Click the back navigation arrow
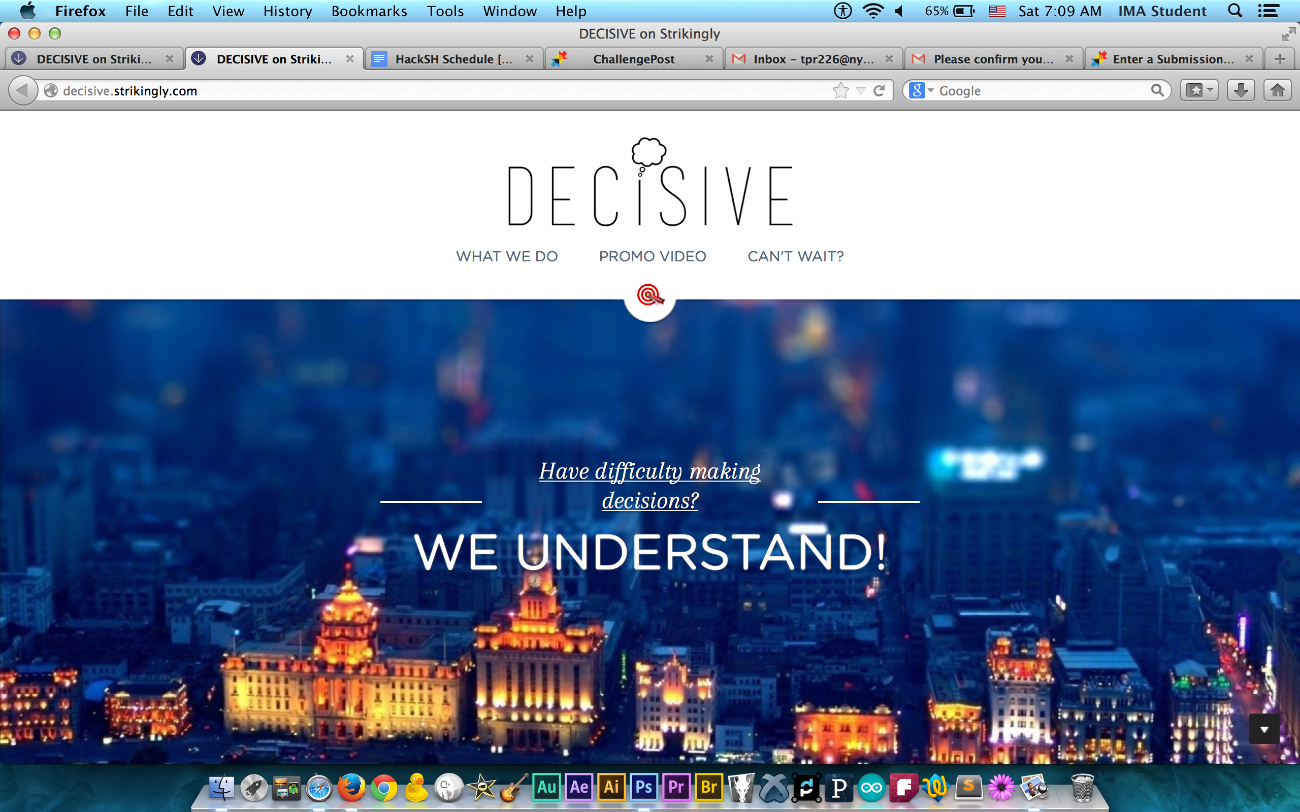1300x812 pixels. tap(22, 90)
